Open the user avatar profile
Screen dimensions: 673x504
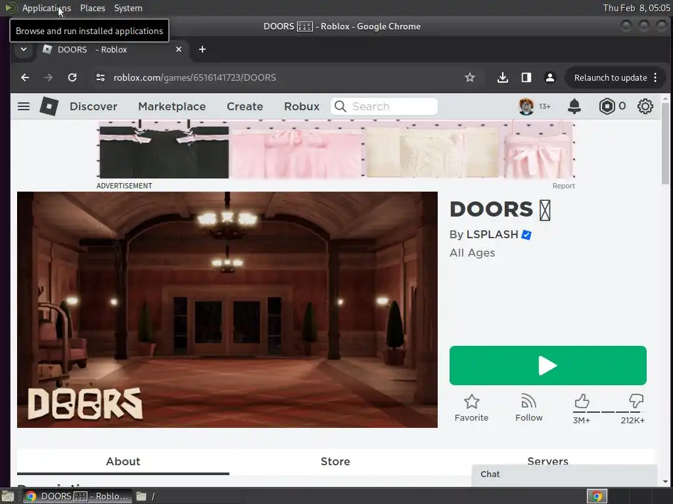point(526,106)
